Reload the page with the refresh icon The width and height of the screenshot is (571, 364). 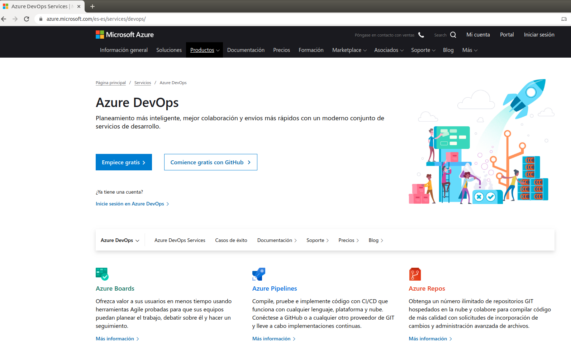[x=27, y=19]
